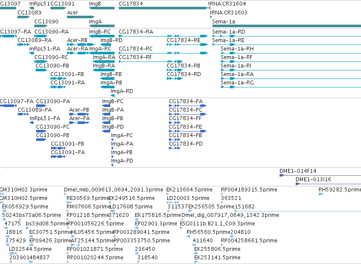361x264 pixels.
Task: Click the RH59282.5prime EST label
Action: point(340,190)
